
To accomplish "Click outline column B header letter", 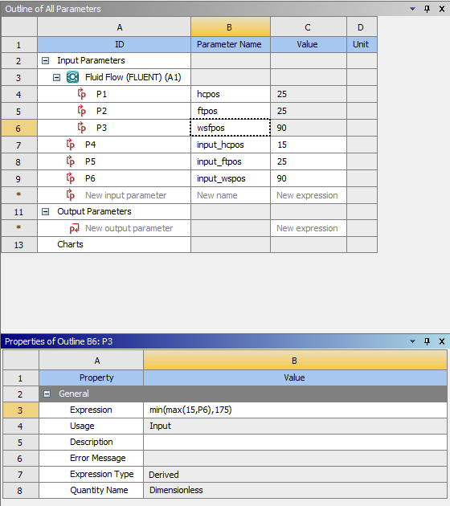I will pyautogui.click(x=231, y=27).
